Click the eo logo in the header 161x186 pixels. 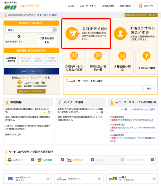tap(10, 6)
